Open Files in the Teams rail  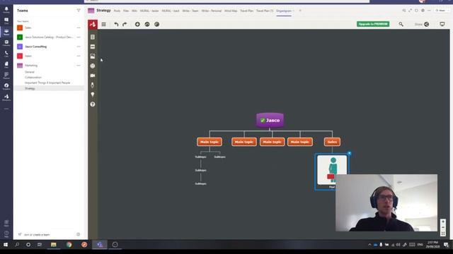tap(6, 65)
